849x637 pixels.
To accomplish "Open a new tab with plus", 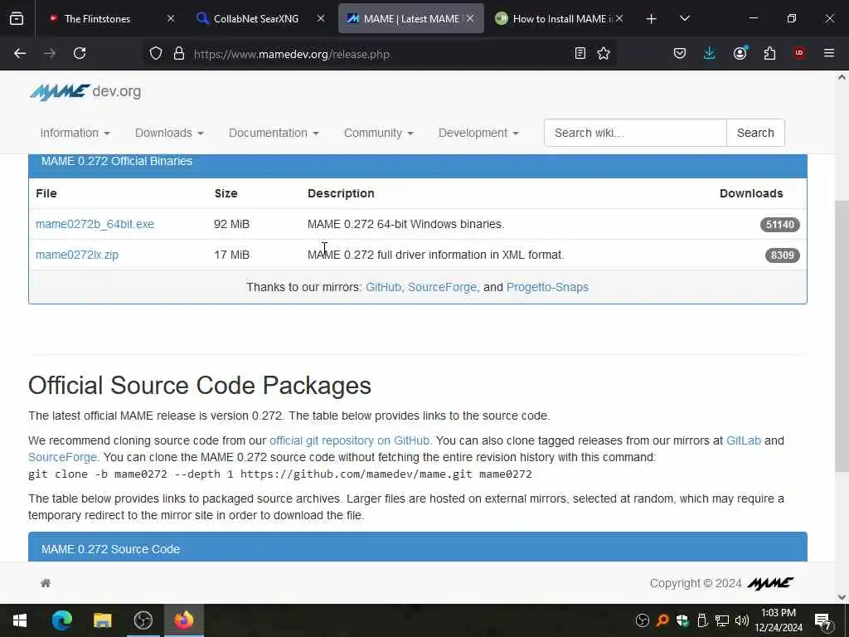I will click(652, 19).
